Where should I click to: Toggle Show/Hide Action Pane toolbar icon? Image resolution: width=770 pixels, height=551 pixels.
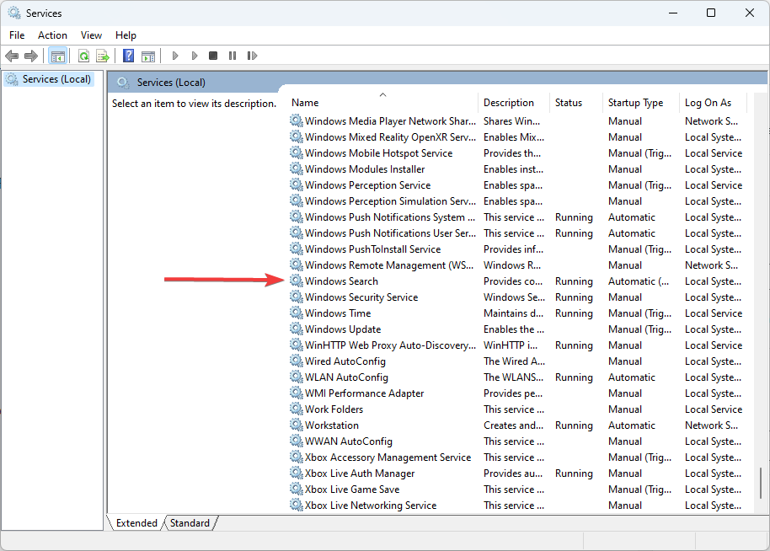click(x=147, y=56)
